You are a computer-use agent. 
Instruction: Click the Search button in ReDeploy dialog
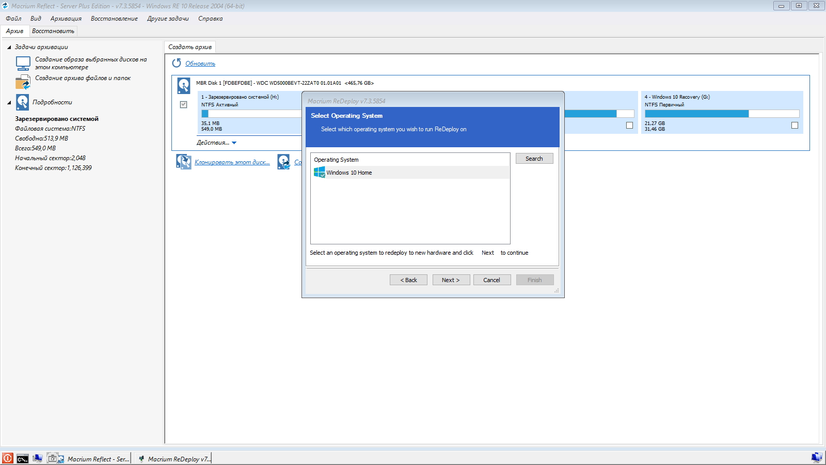tap(534, 159)
